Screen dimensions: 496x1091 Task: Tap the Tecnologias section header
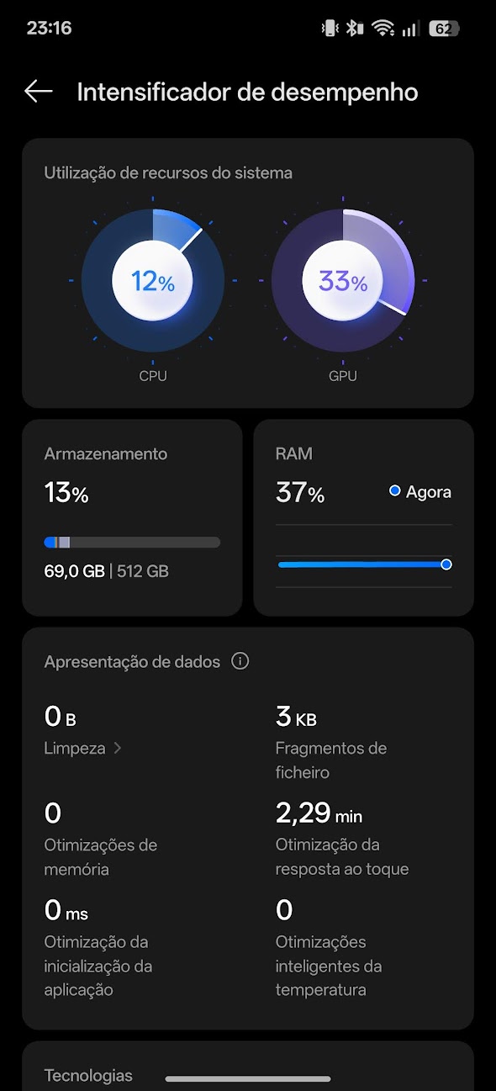click(88, 1075)
